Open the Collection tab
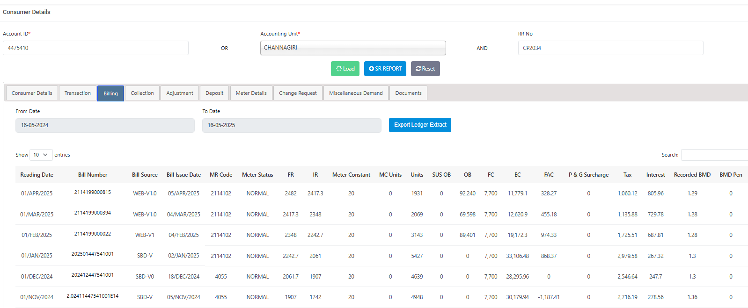 point(142,93)
